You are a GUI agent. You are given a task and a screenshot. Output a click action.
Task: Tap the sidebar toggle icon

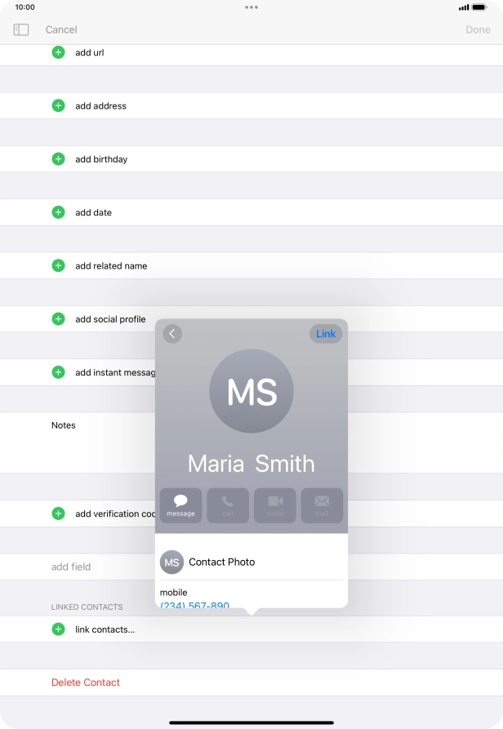pos(21,29)
